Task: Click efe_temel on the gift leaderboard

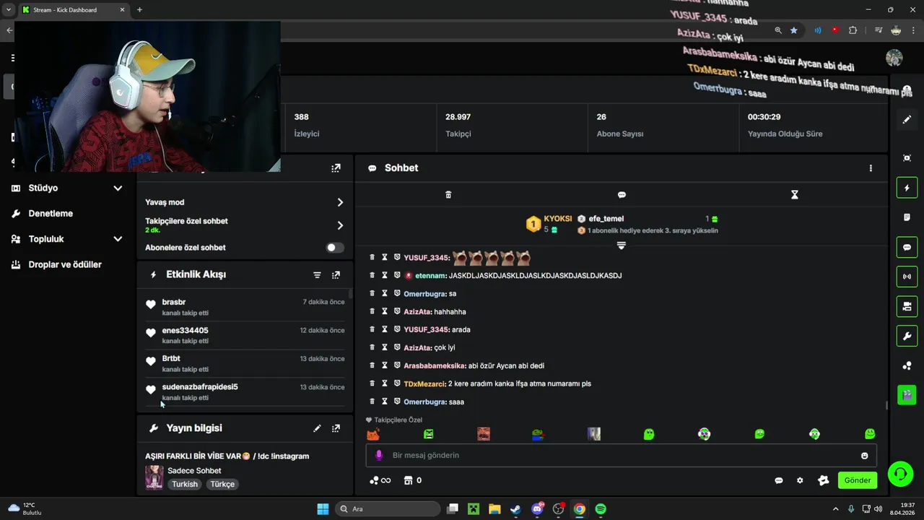Action: [606, 219]
